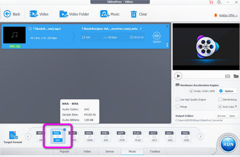Click the preview video area
This screenshot has width=240, height=157.
coord(206,47)
